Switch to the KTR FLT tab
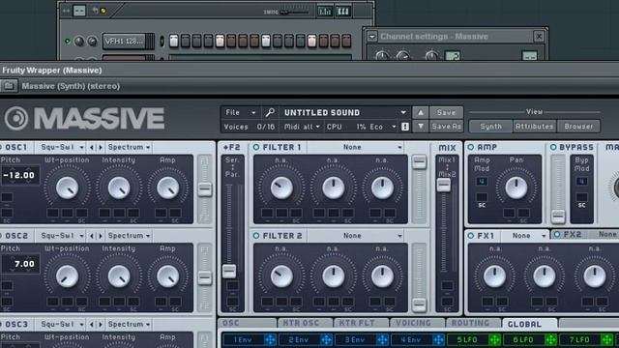 tap(361, 323)
